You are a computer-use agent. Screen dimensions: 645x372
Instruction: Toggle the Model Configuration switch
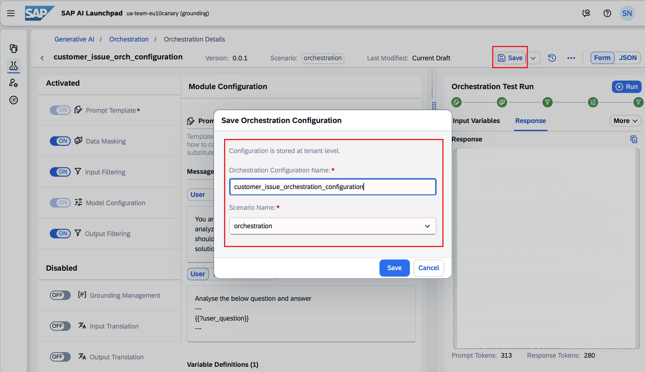[x=60, y=203]
